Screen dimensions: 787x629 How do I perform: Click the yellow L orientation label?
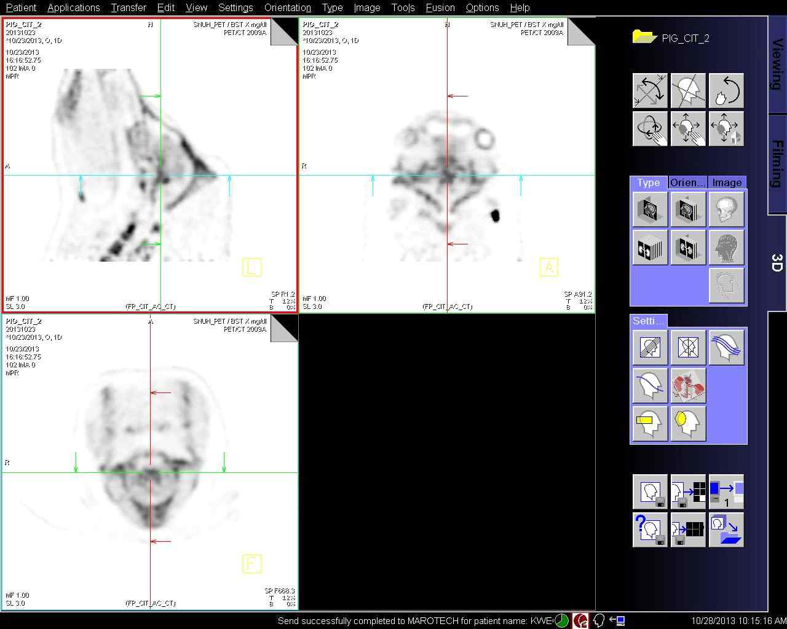(x=251, y=267)
